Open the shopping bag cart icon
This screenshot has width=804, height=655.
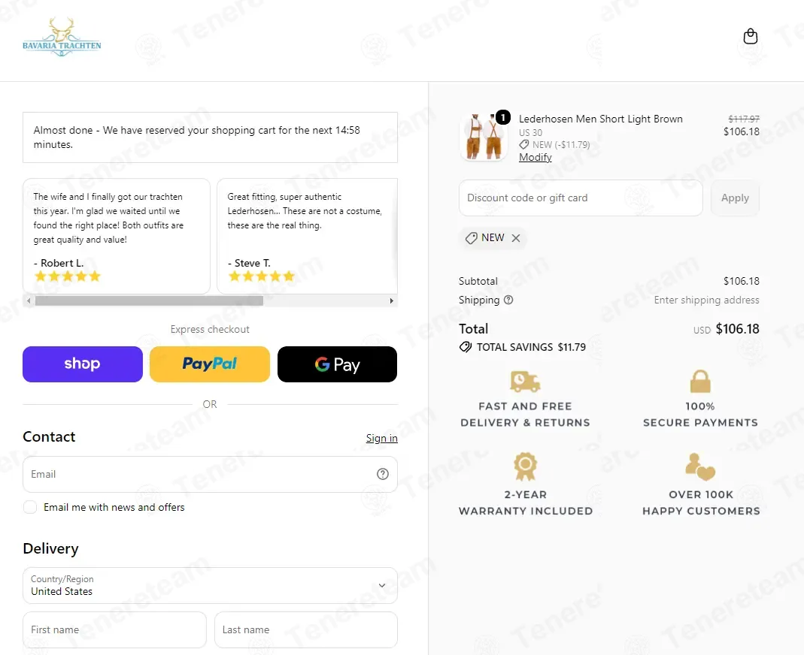pyautogui.click(x=750, y=36)
